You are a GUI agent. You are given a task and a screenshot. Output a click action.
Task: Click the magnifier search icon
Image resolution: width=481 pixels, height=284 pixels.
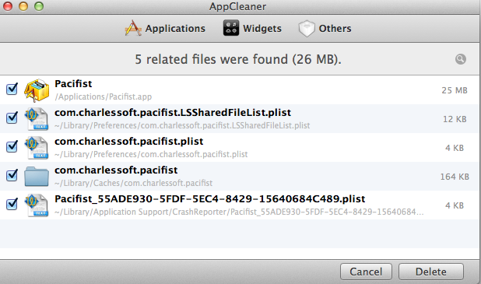tap(461, 59)
